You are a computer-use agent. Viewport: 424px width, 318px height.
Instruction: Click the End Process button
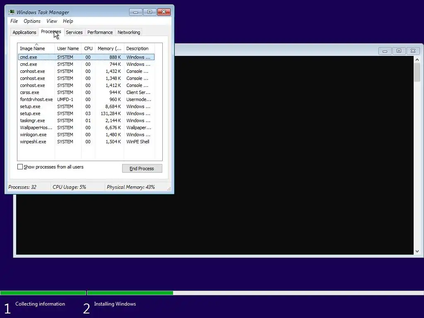[142, 169]
